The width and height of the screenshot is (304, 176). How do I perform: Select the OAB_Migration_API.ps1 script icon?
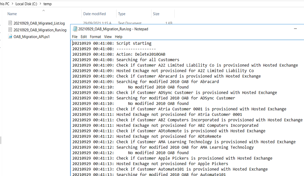[x=10, y=36]
